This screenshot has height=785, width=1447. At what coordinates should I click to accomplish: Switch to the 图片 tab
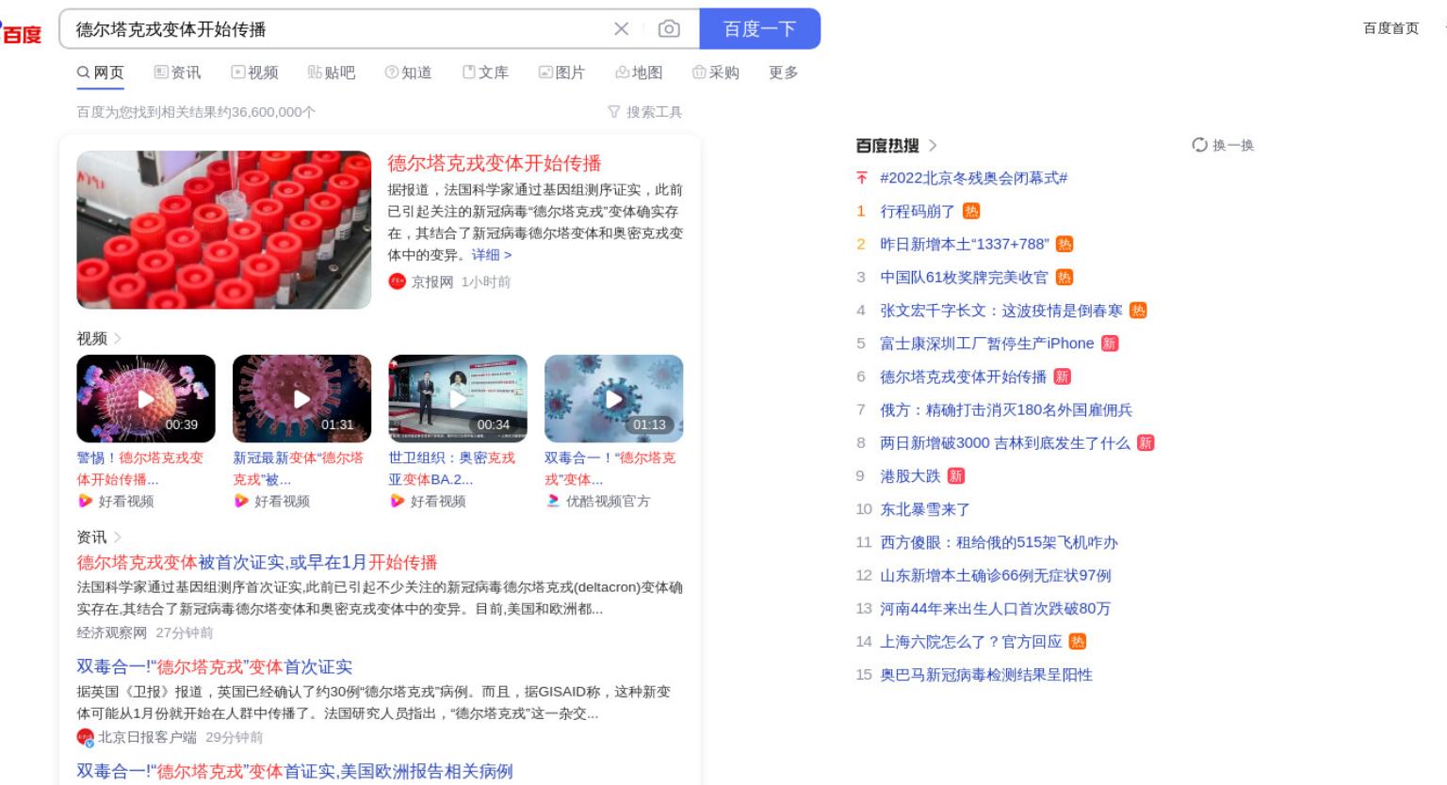pyautogui.click(x=562, y=72)
